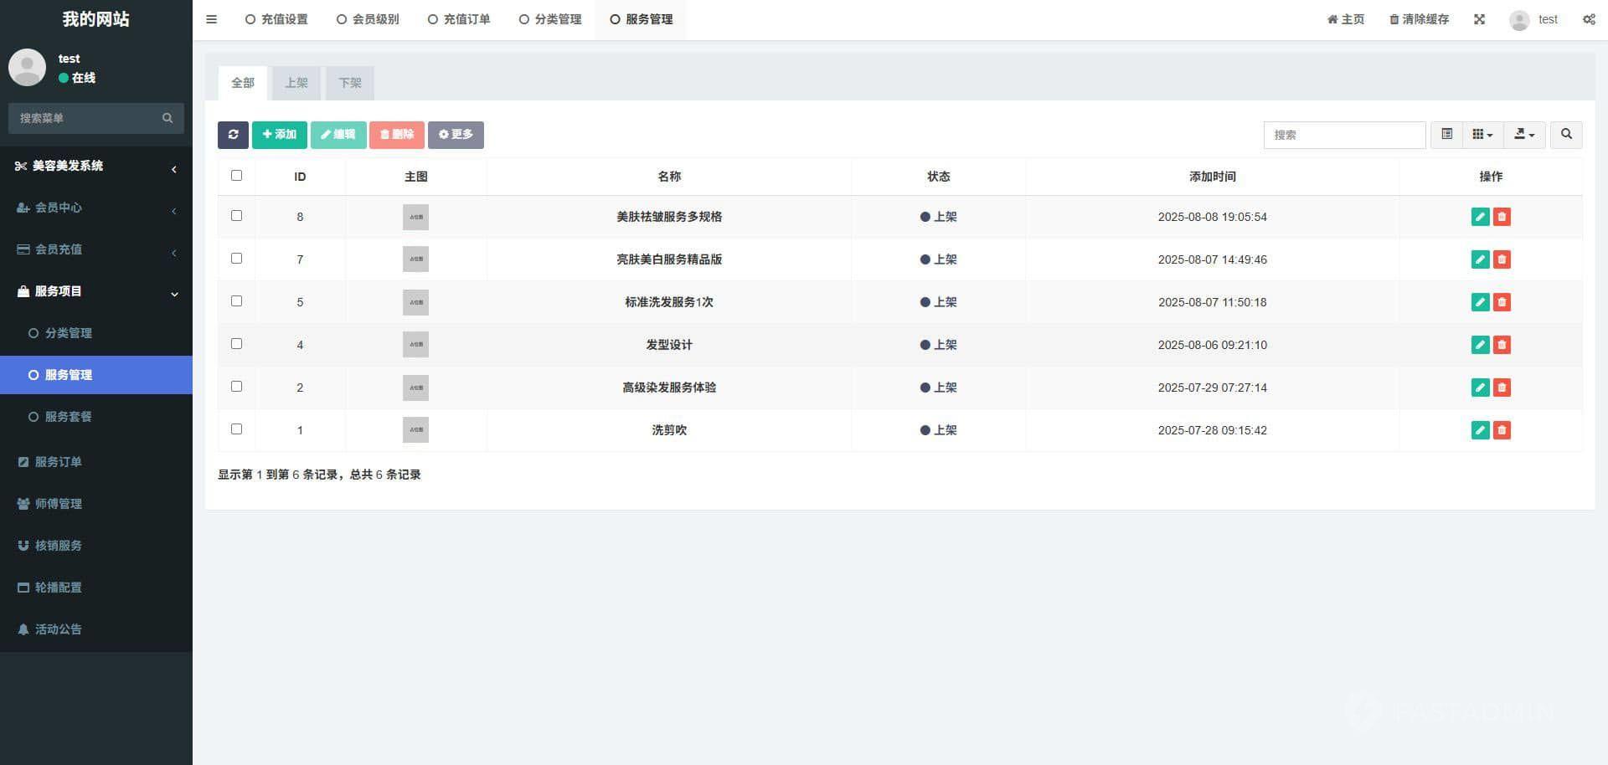
Task: Click the refresh table icon button
Action: (x=233, y=135)
